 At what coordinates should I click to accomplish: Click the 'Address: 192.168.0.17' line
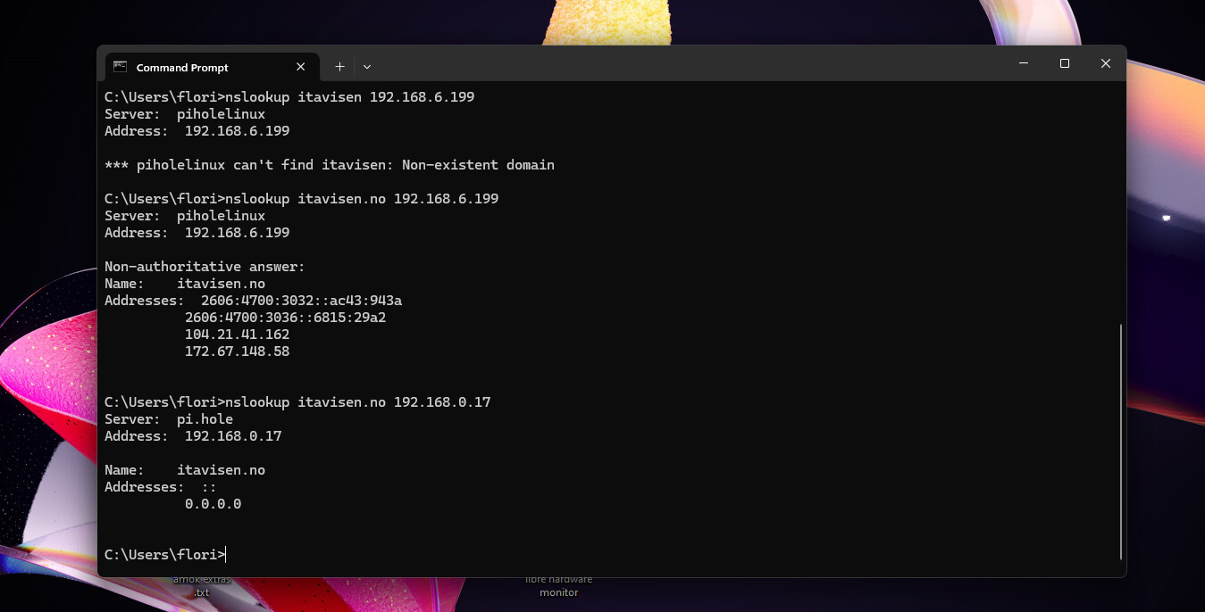(193, 436)
